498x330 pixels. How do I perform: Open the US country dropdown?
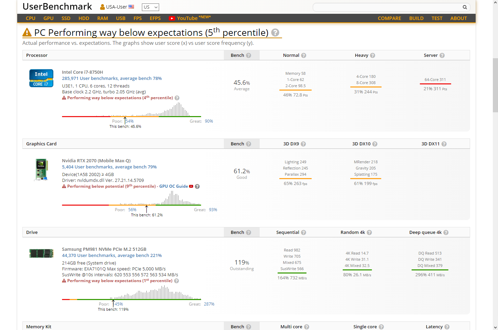151,7
